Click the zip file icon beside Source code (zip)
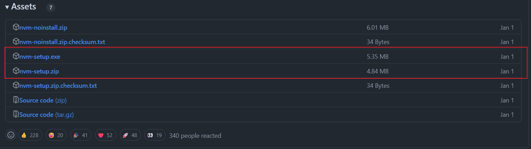Screen dimensions: 531x149 (x=16, y=100)
